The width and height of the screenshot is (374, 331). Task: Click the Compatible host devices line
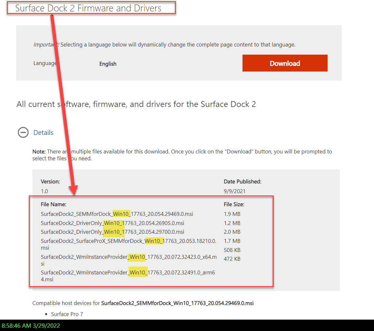pyautogui.click(x=143, y=303)
